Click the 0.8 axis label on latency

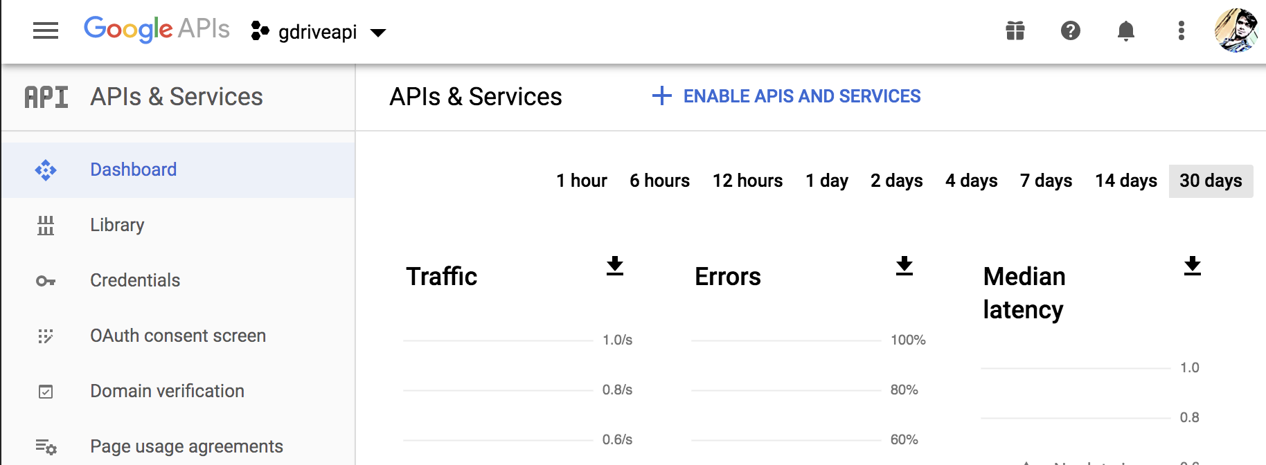pos(1190,418)
